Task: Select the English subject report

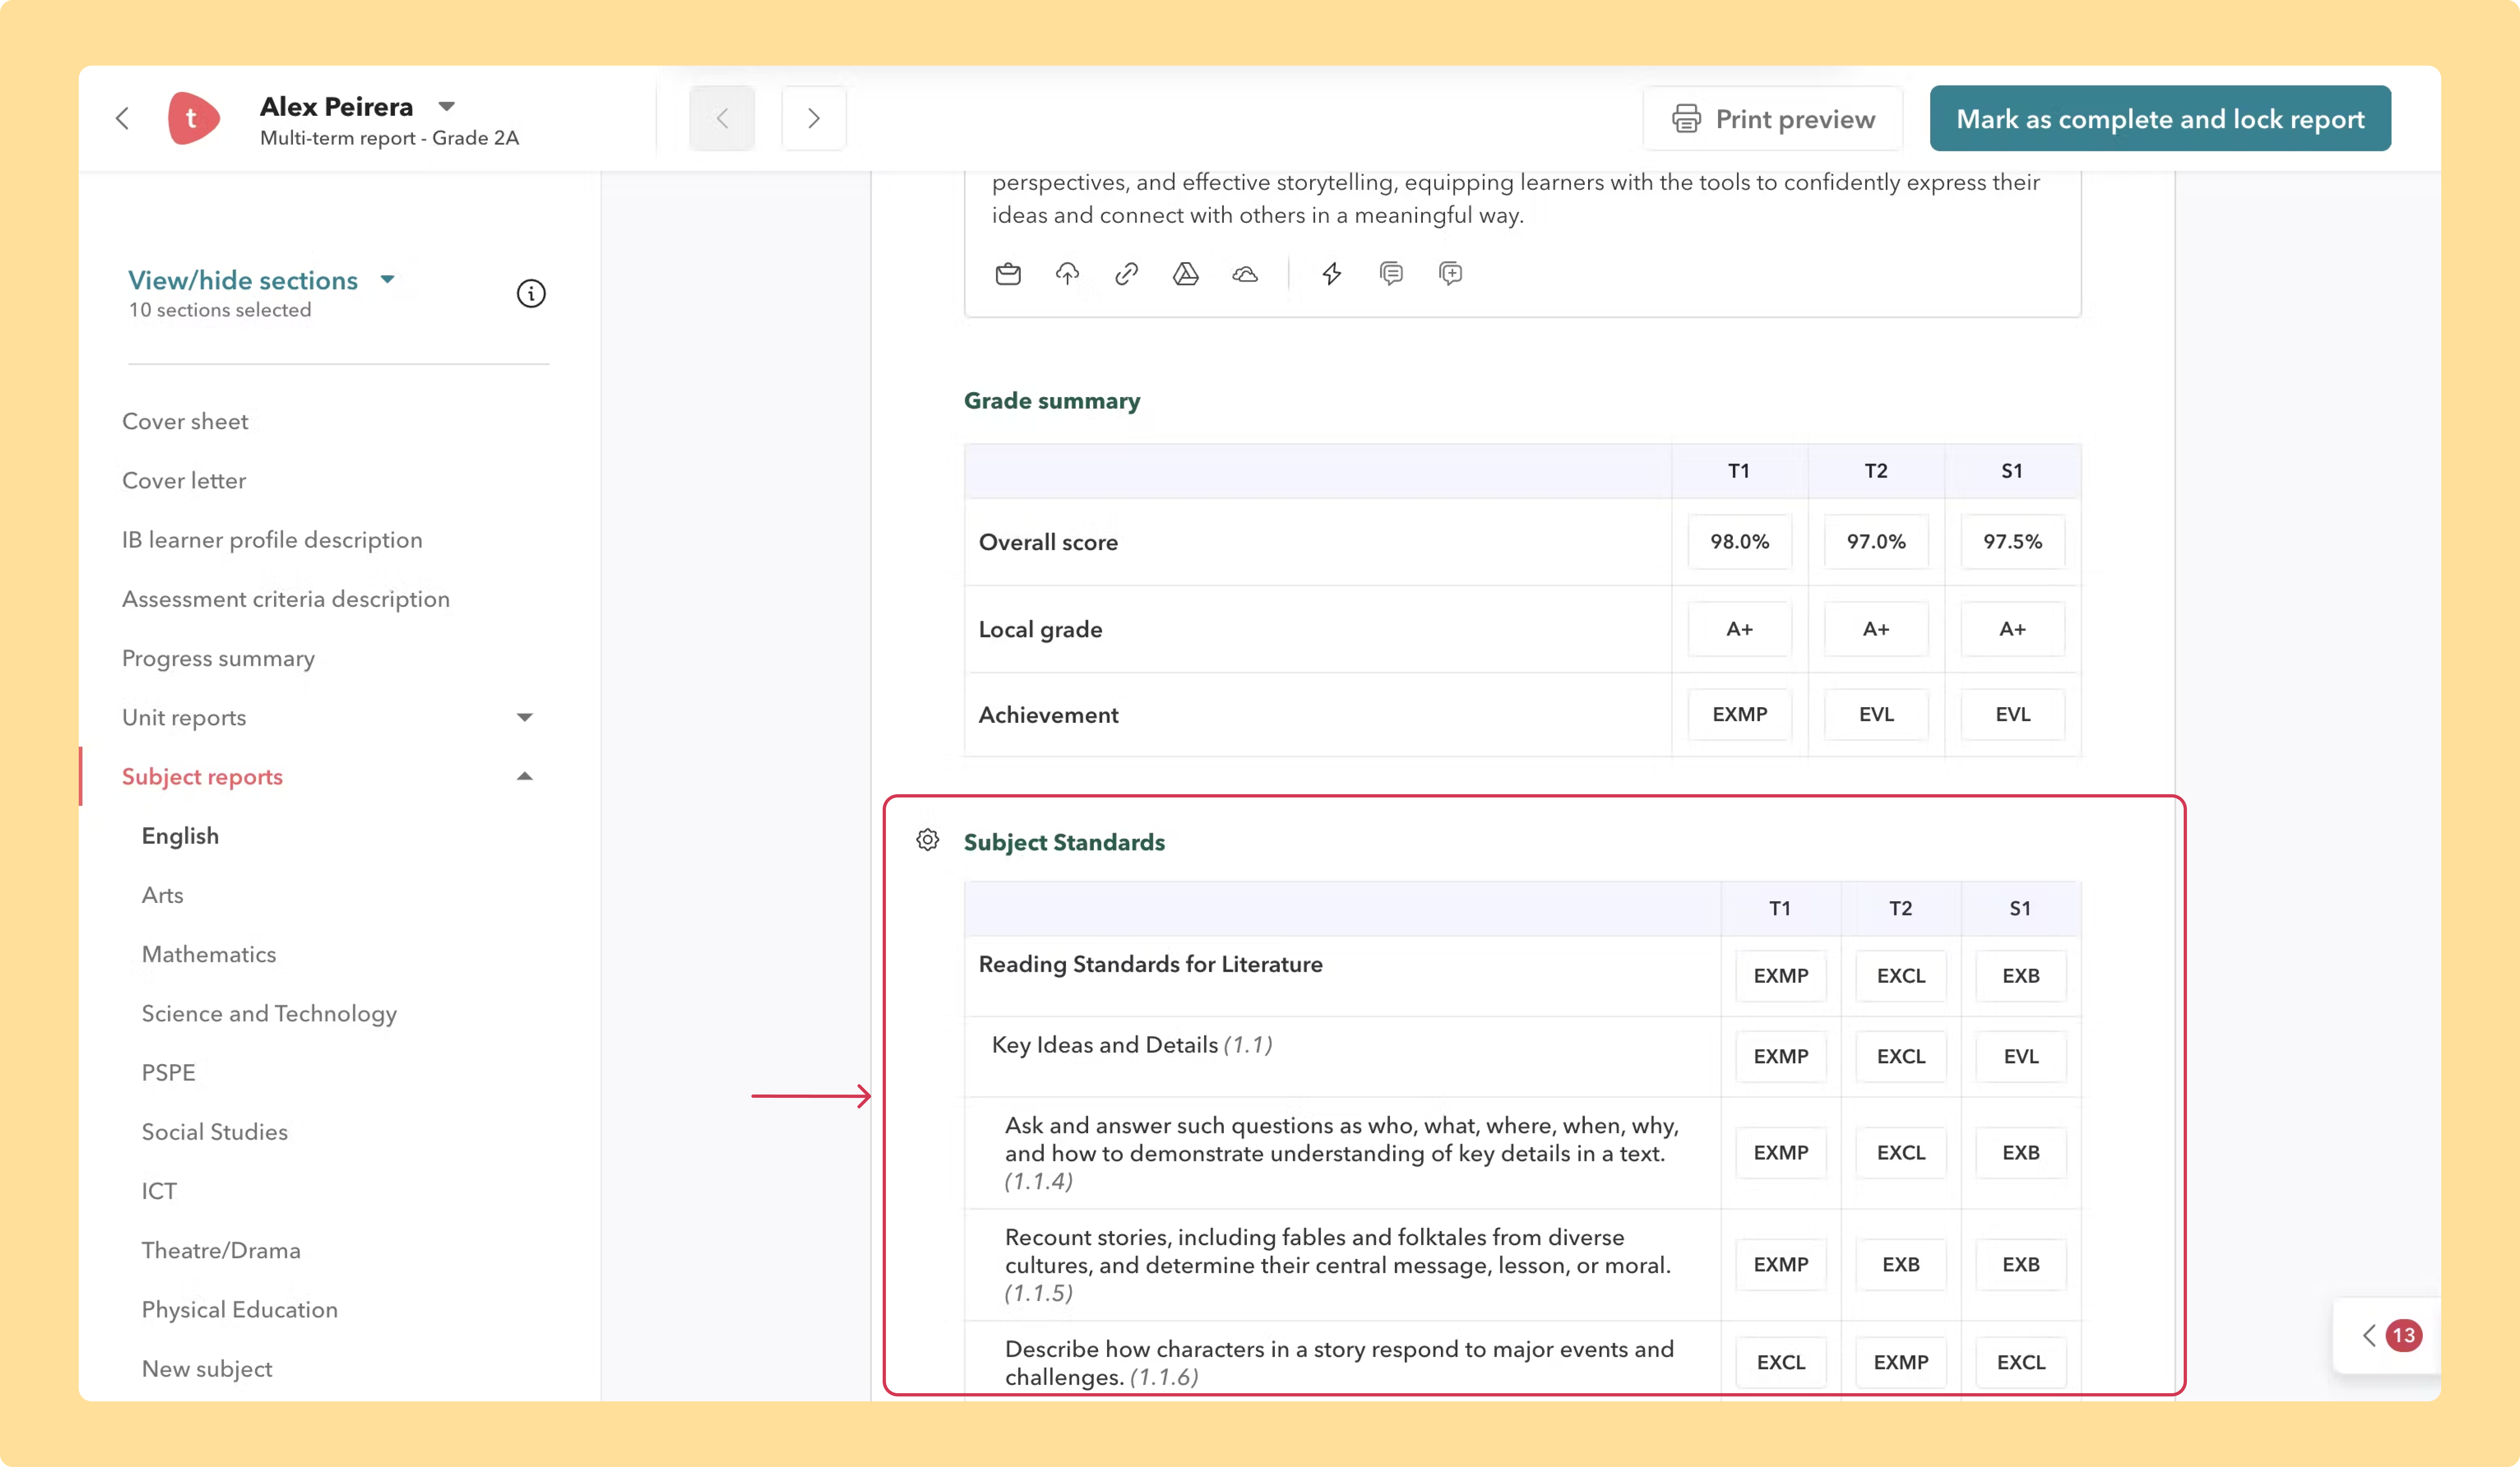Action: [x=180, y=836]
